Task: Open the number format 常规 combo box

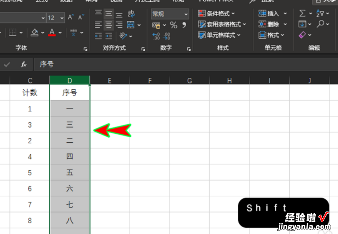Action: point(170,14)
